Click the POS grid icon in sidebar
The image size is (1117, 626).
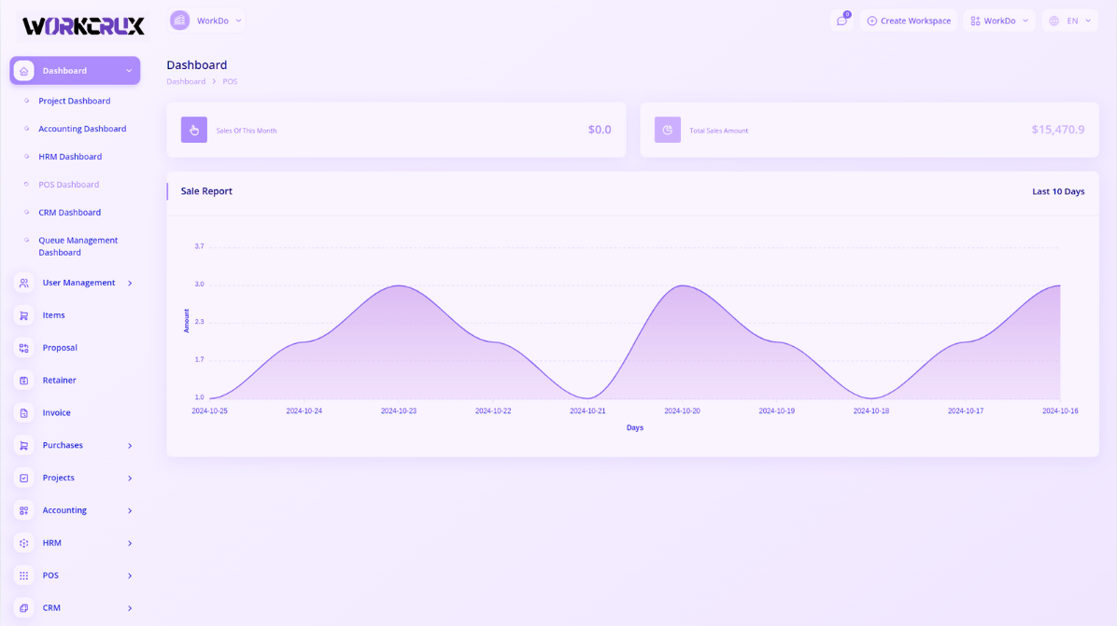coord(23,576)
